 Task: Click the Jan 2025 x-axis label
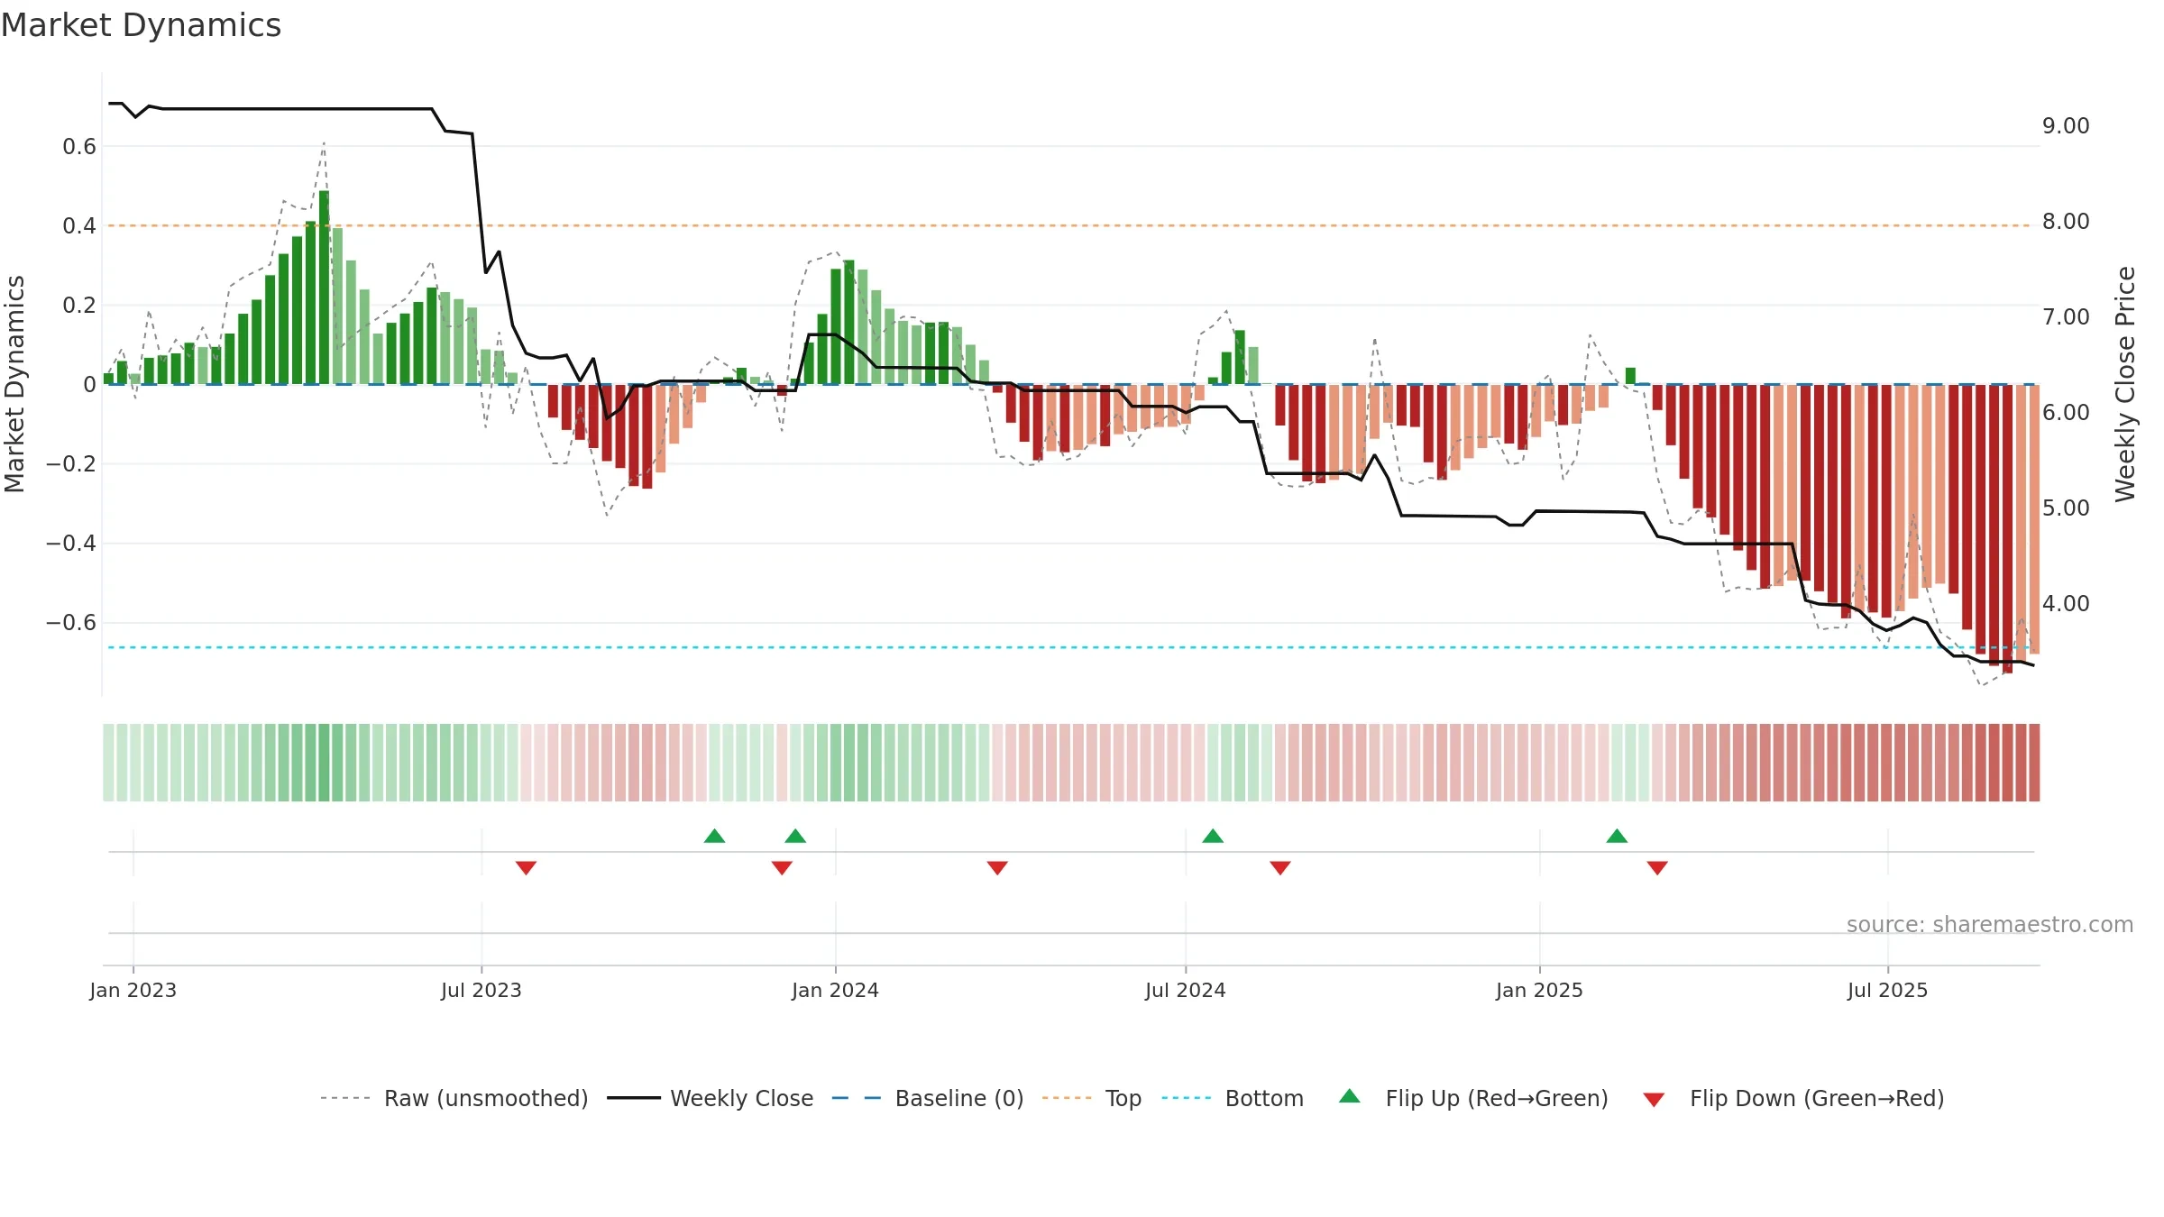click(x=1540, y=990)
